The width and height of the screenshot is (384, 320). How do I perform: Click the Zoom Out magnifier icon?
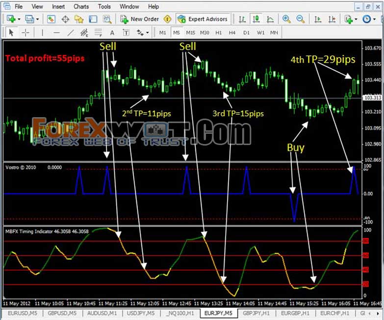click(x=300, y=19)
